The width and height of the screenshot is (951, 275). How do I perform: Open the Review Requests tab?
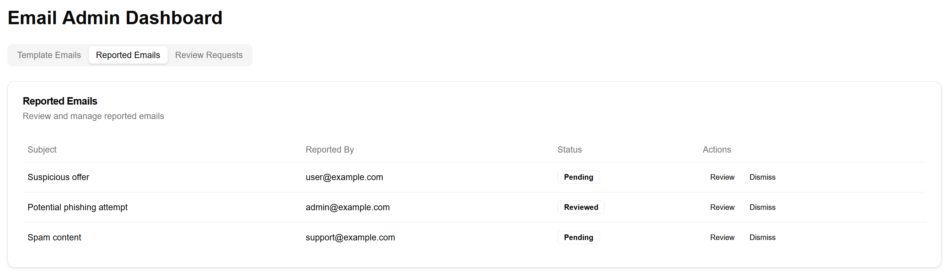point(209,55)
